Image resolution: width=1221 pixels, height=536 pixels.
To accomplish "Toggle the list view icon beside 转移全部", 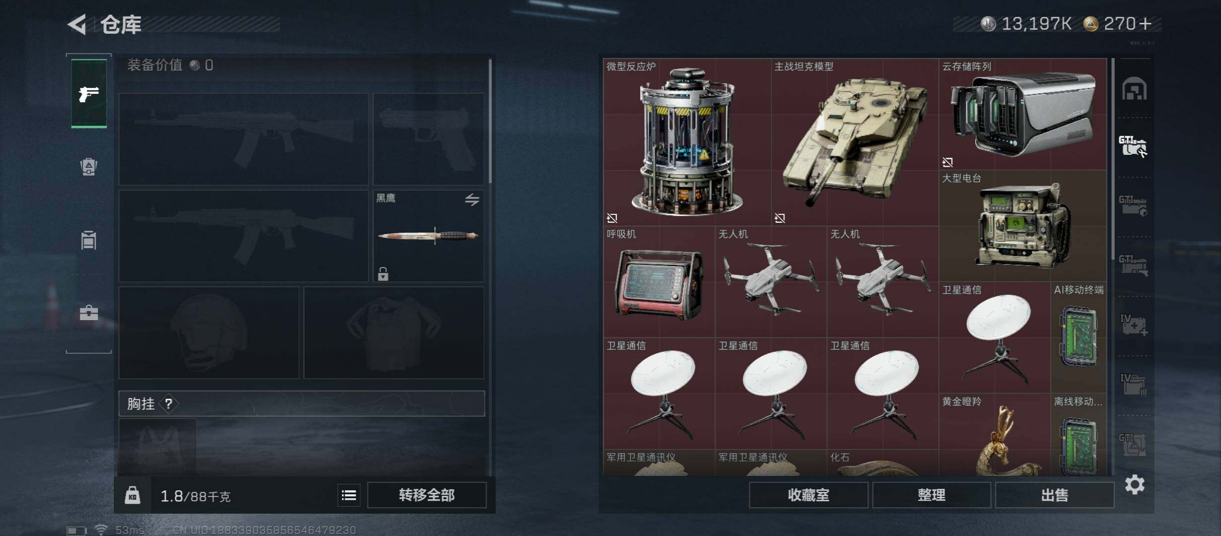I will tap(349, 495).
